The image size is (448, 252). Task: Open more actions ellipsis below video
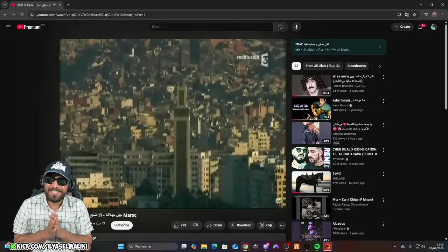coord(282,225)
